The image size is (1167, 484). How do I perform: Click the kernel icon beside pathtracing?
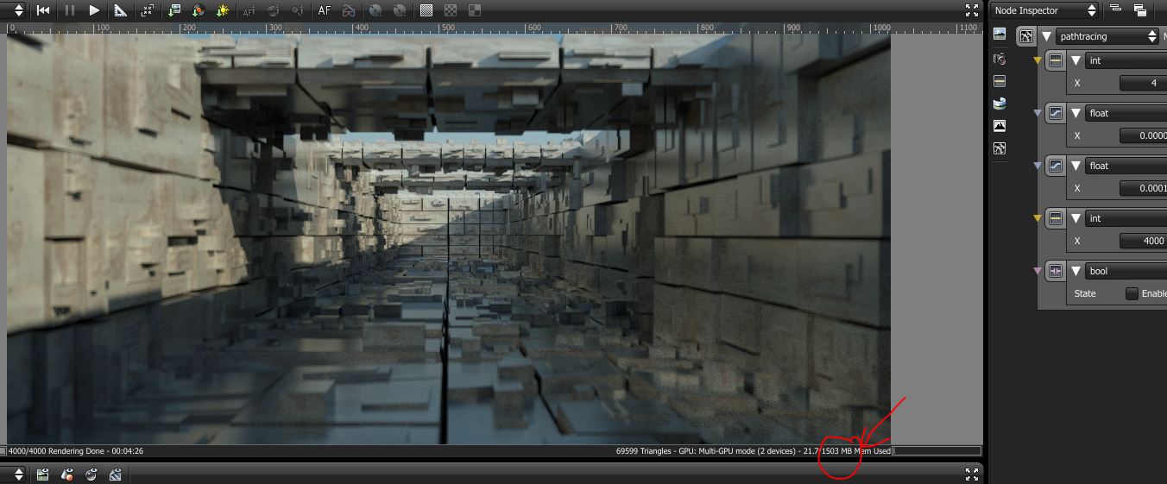point(1025,36)
